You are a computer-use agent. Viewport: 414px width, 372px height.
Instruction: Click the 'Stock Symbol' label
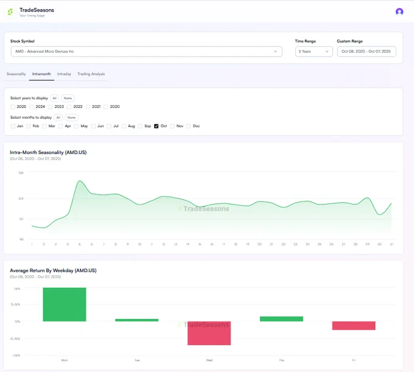coord(23,41)
